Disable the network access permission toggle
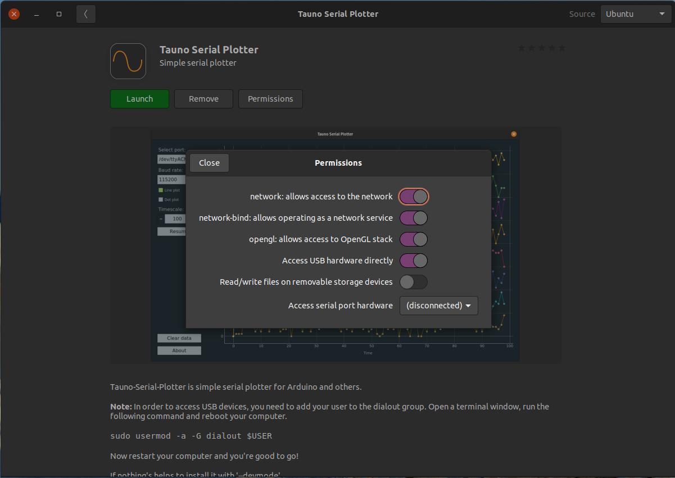Image resolution: width=675 pixels, height=478 pixels. point(414,197)
